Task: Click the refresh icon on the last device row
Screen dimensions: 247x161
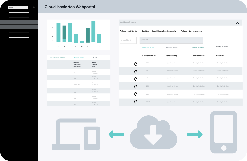Action: click(x=135, y=102)
